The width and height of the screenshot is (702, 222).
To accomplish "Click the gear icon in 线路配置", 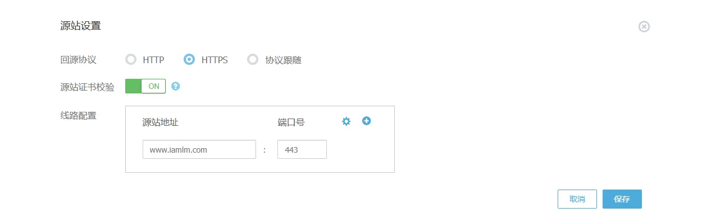I will tap(347, 121).
